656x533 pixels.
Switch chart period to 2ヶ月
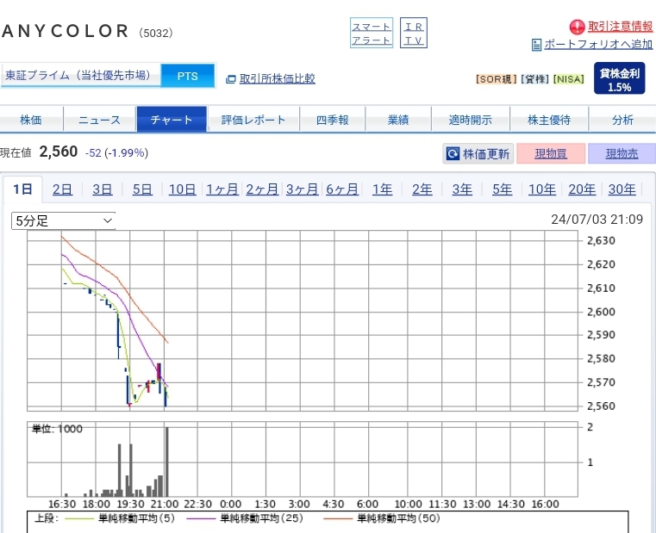262,189
